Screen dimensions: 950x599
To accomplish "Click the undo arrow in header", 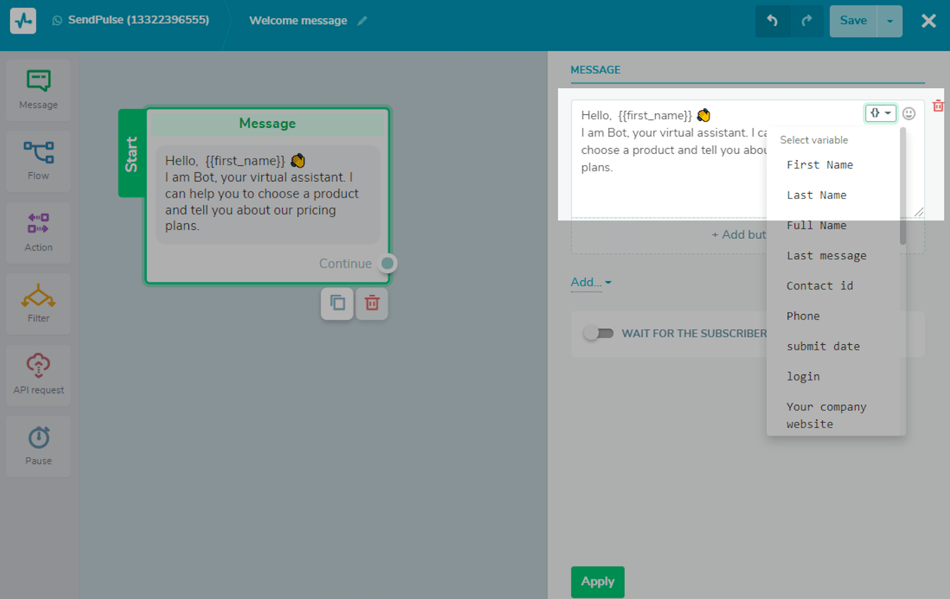I will pos(772,21).
